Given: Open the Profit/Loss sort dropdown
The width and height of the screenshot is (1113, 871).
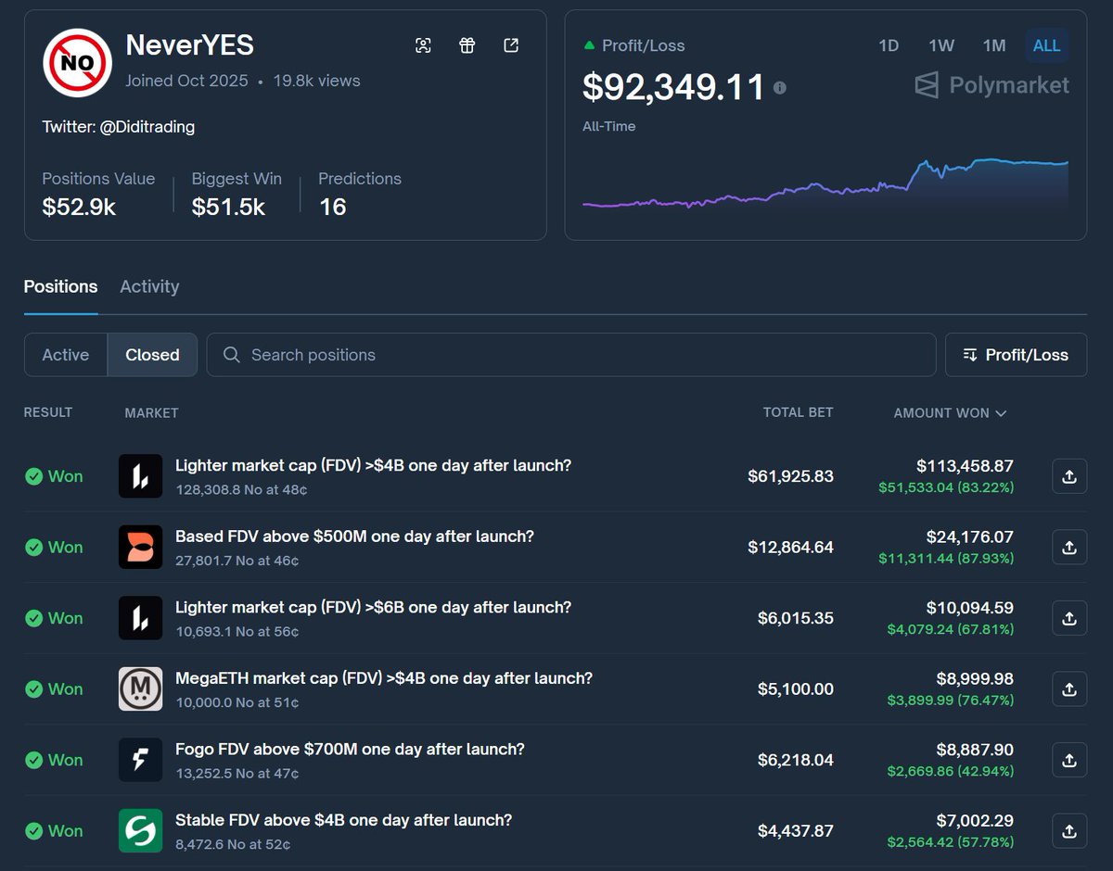Looking at the screenshot, I should tap(1016, 355).
